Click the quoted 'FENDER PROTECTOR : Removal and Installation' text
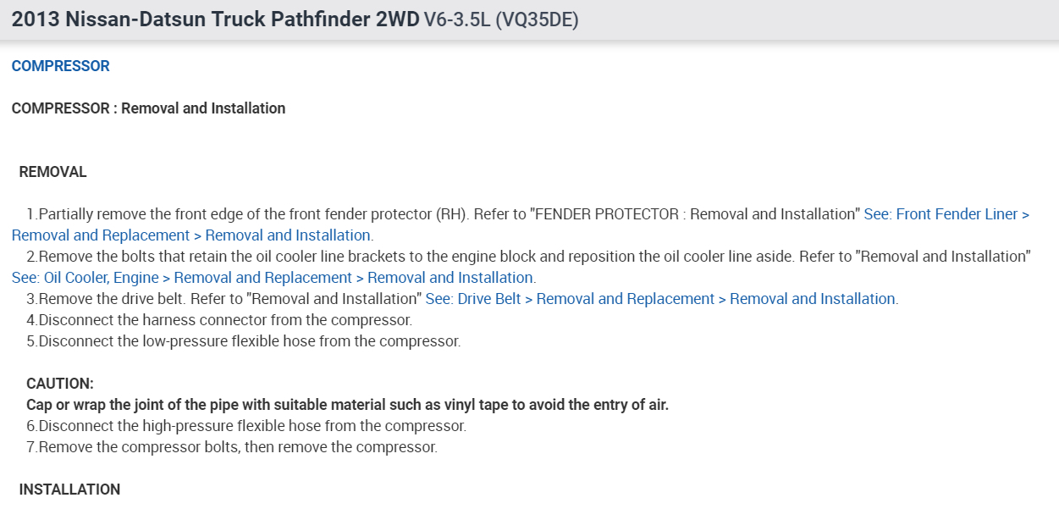The width and height of the screenshot is (1059, 520). 694,214
